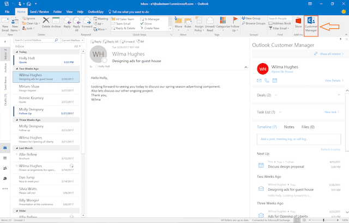The height and width of the screenshot is (223, 349).
Task: Click the Store add-ins icon
Action: (298, 23)
